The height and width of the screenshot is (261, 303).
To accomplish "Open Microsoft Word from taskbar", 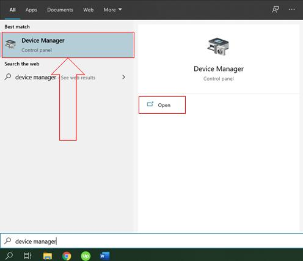I will [x=104, y=255].
